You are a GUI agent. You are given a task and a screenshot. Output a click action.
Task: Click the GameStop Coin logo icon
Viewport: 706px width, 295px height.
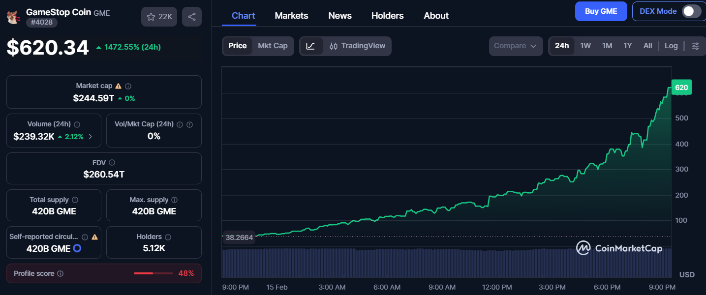click(x=13, y=17)
